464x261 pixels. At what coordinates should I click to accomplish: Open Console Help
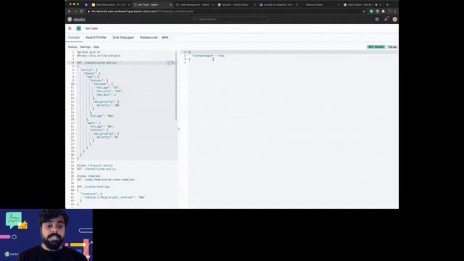pyautogui.click(x=96, y=47)
